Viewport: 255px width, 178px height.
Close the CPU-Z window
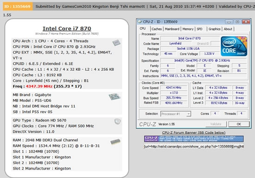[x=246, y=22]
